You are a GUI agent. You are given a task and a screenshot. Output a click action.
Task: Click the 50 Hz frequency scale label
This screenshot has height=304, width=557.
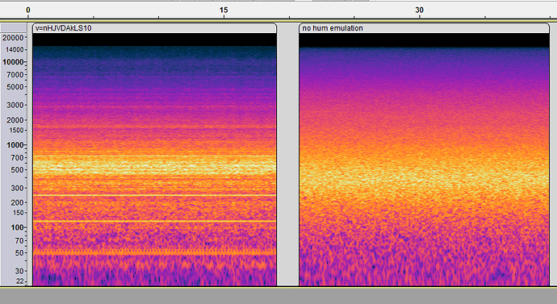point(19,253)
